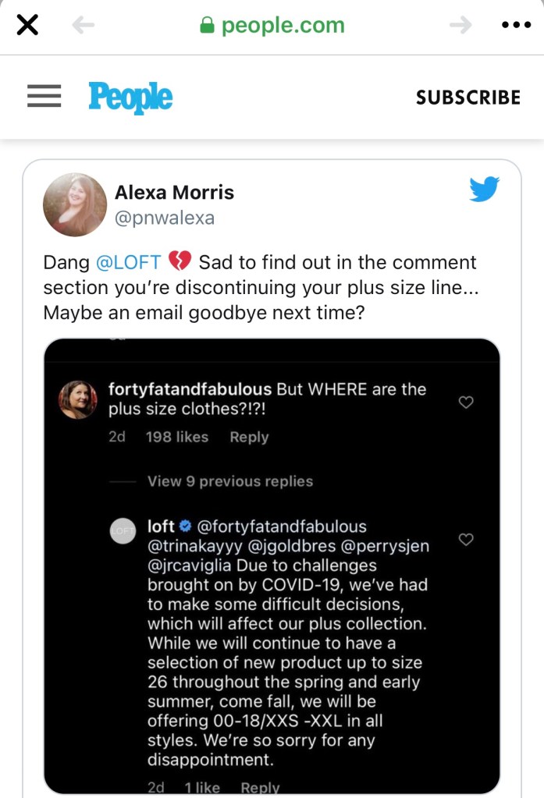Open Alexa Morris's profile picture
The width and height of the screenshot is (544, 798).
tap(75, 205)
